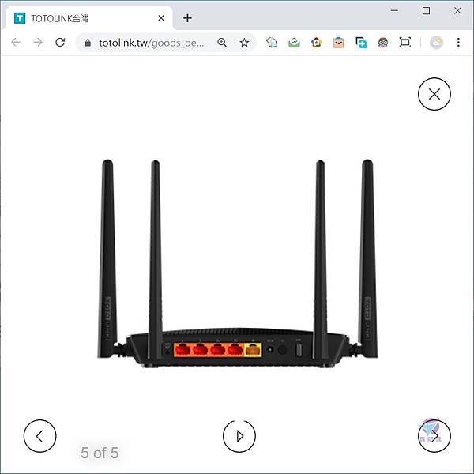Open the glasses character extension icon
The image size is (474, 474).
click(x=382, y=43)
